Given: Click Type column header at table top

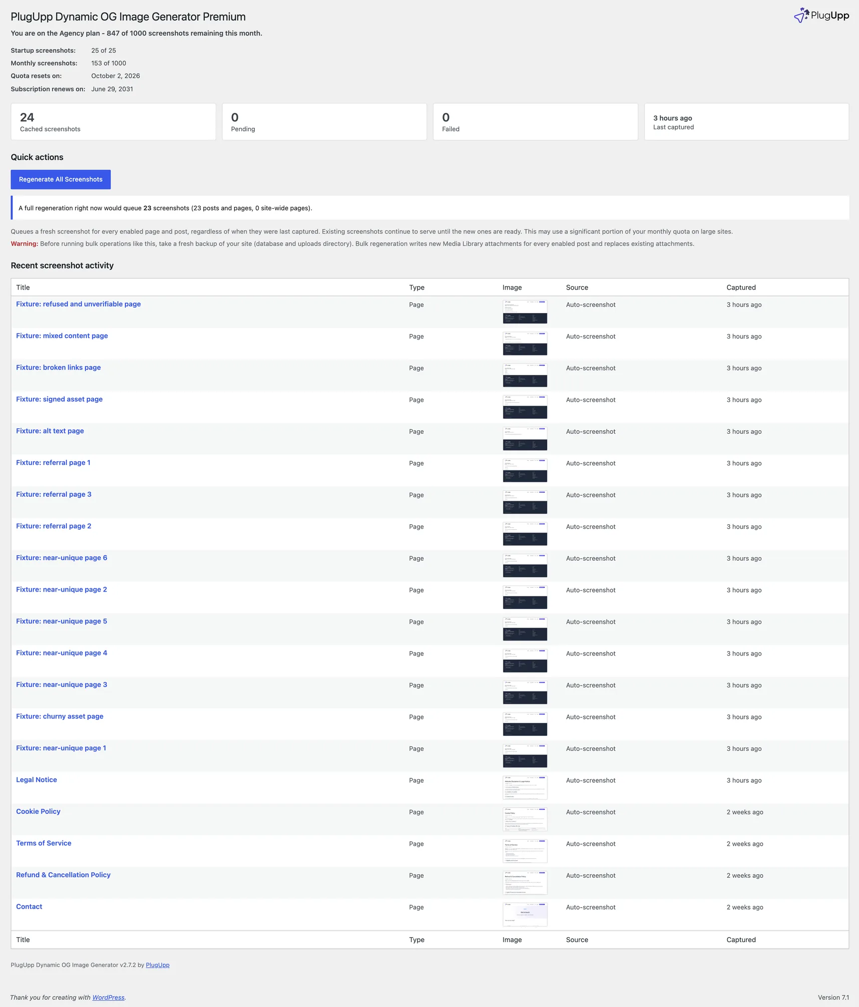Looking at the screenshot, I should pos(417,287).
